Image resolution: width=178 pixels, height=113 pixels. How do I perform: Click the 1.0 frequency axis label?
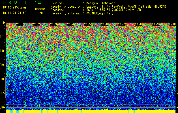2,51
